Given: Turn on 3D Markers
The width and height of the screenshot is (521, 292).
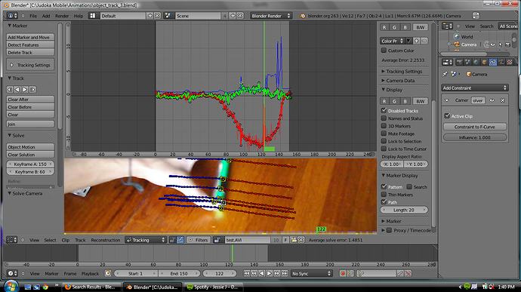Looking at the screenshot, I should (x=384, y=126).
